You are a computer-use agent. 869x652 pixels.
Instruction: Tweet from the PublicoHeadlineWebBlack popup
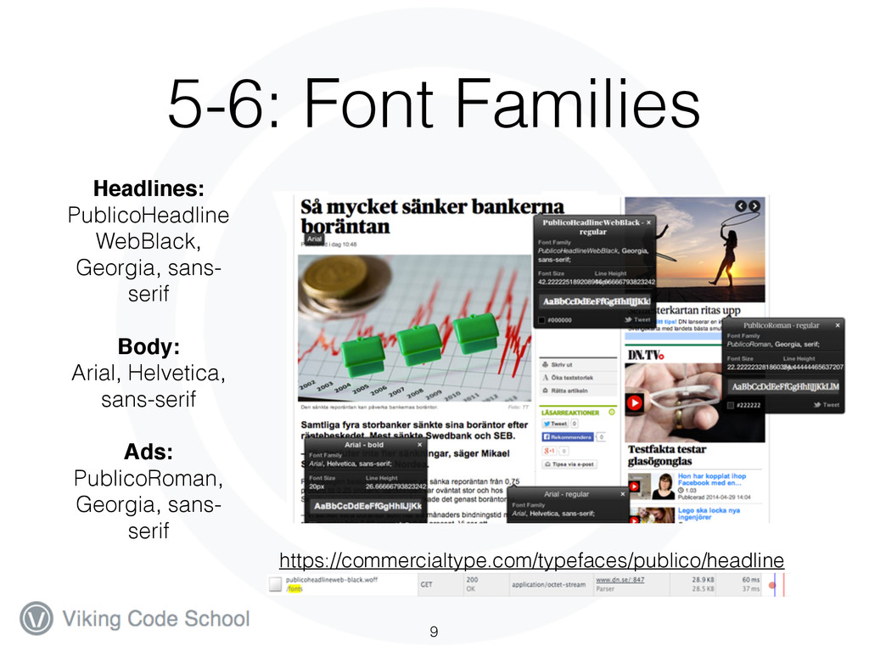[638, 320]
